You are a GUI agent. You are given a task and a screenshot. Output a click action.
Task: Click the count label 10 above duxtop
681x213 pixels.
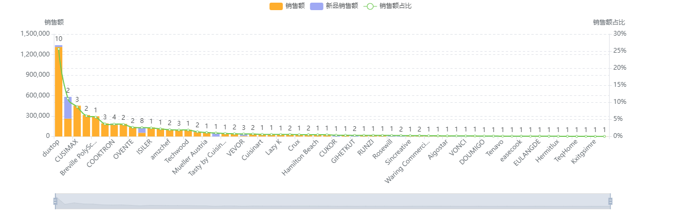[59, 39]
